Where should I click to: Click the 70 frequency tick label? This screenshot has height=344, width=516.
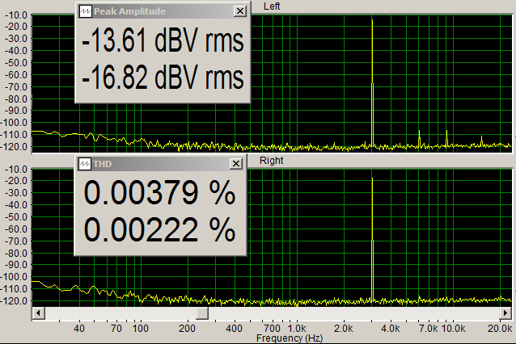[116, 328]
